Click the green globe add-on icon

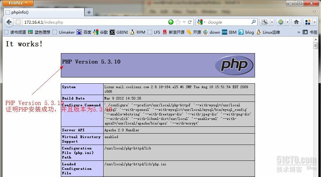pos(281,22)
